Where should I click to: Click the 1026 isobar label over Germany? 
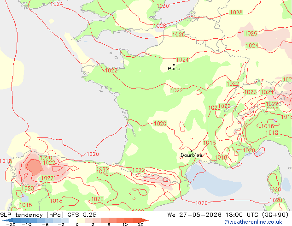pos(251,34)
